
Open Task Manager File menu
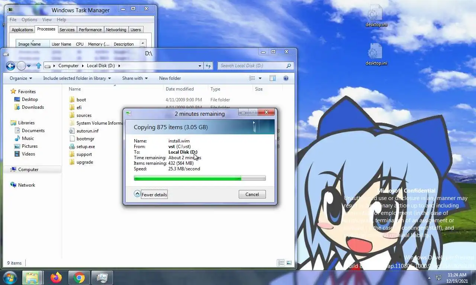pyautogui.click(x=13, y=20)
